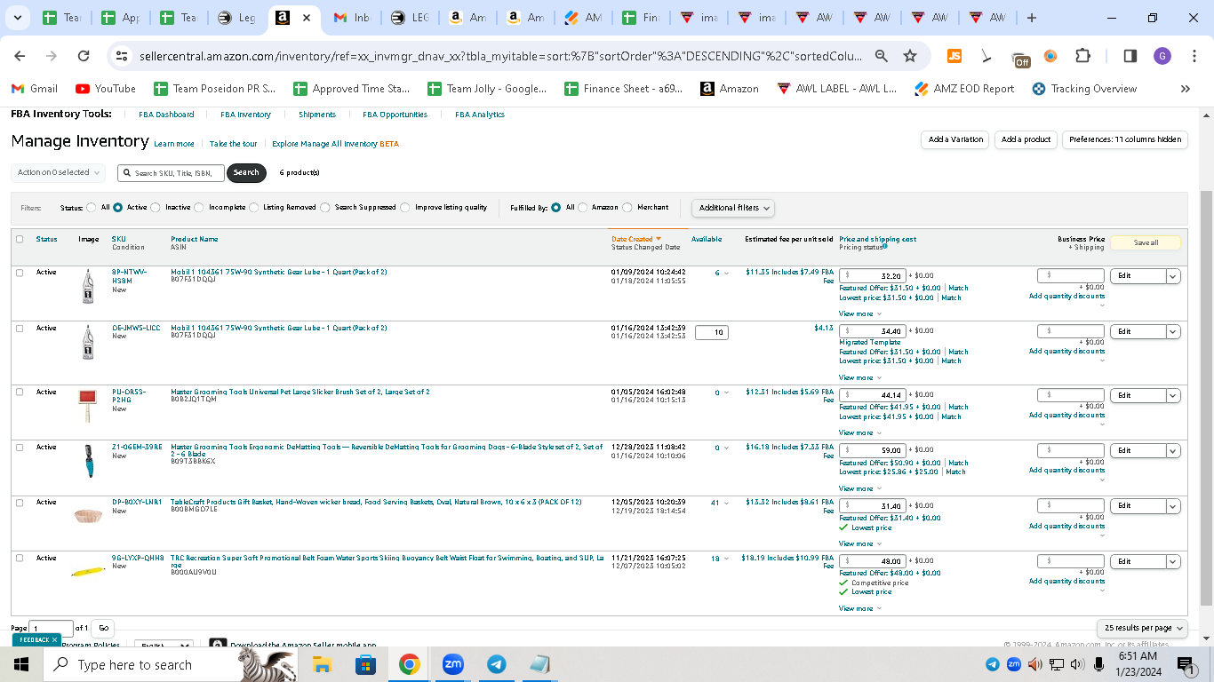Open the FBA Inventory tab
Screen dimensions: 1214x682
[245, 115]
